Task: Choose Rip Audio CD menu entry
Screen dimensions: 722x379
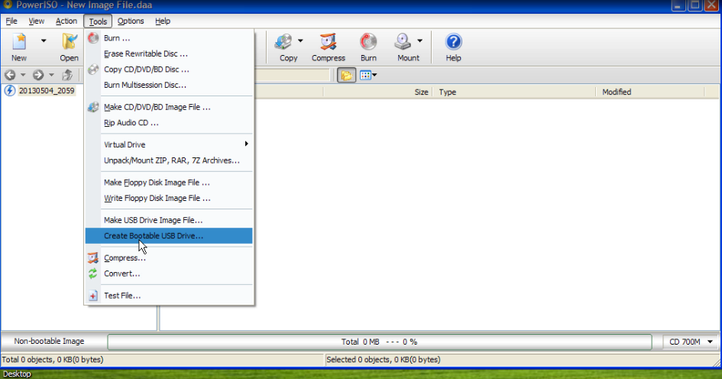Action: [169, 123]
